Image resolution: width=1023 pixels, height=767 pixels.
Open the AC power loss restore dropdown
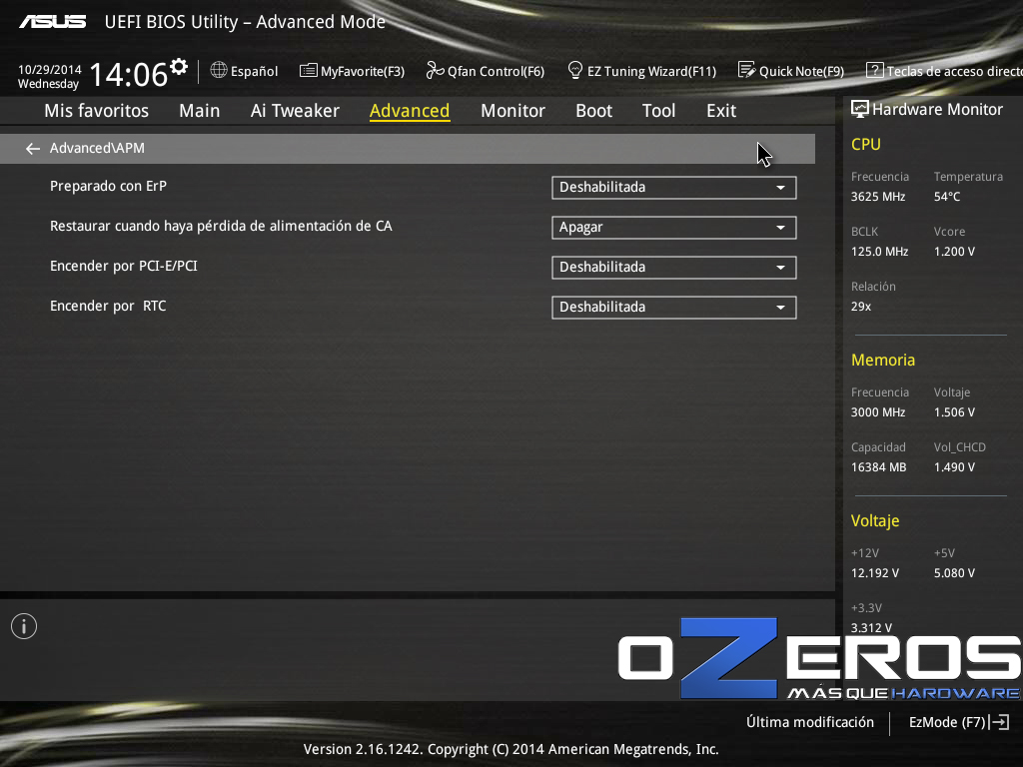(x=674, y=228)
